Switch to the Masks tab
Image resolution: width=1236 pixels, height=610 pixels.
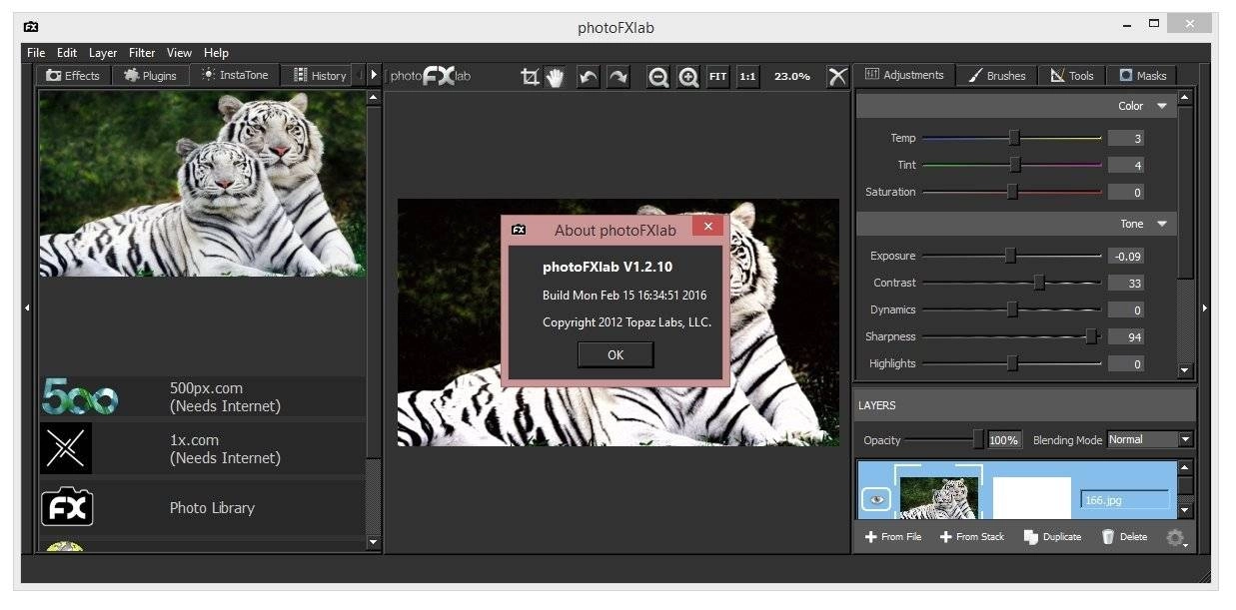(1142, 75)
